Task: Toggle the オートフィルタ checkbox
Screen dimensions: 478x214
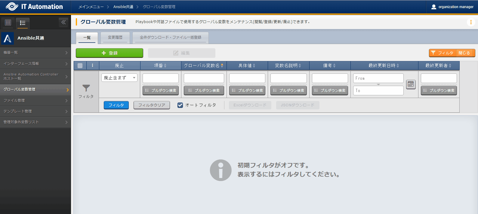Action: coord(180,105)
